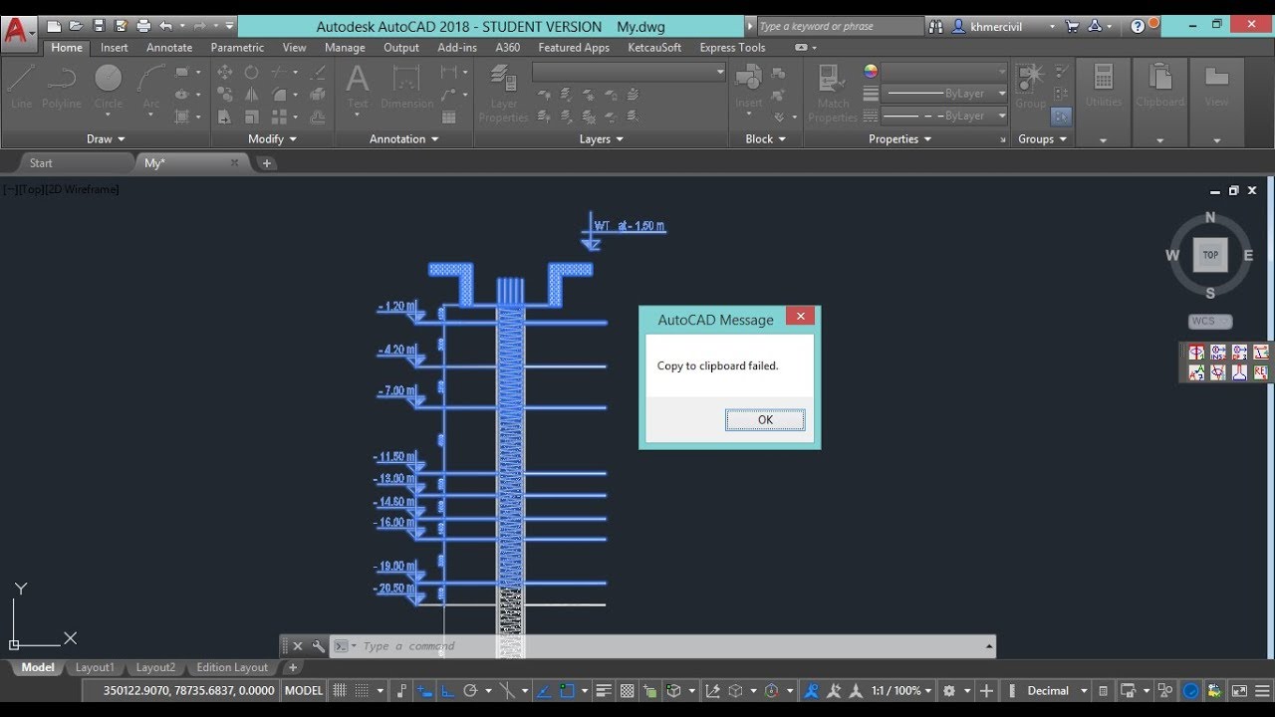Open Autodesk App Store cart icon
The width and height of the screenshot is (1275, 717).
(1073, 26)
